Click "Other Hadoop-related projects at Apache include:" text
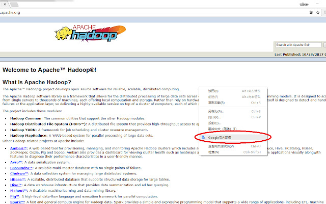 43,141
